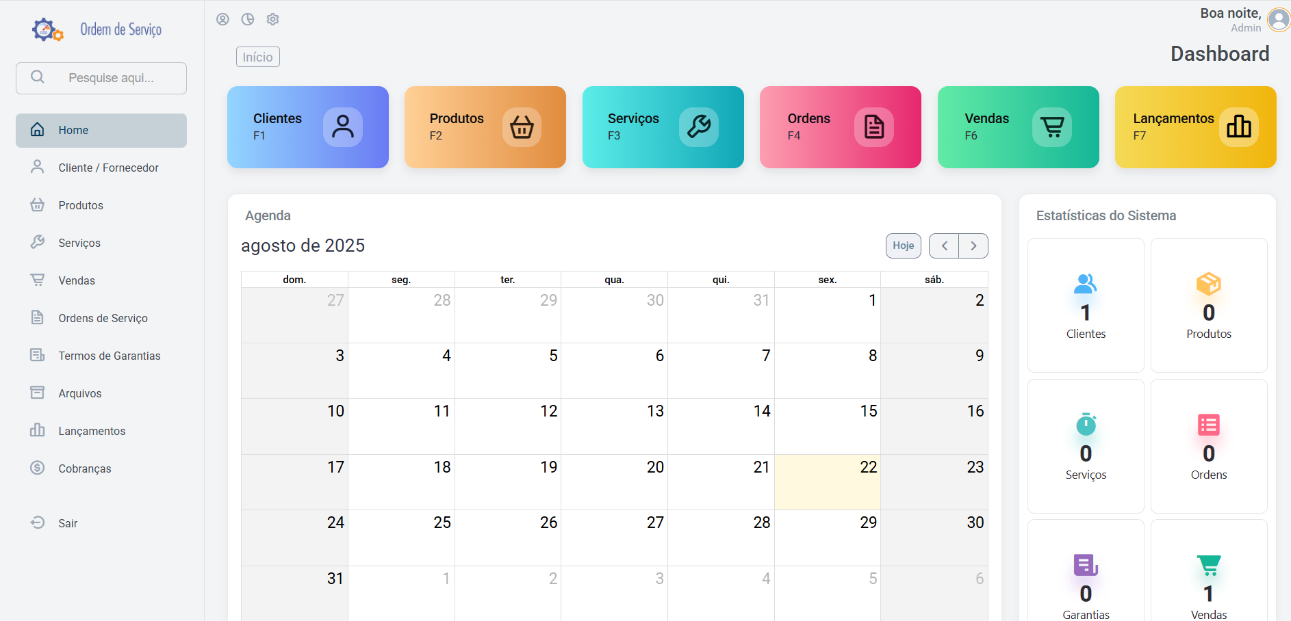Viewport: 1291px width, 621px height.
Task: Select Ordens de Serviço sidebar item
Action: coord(101,318)
